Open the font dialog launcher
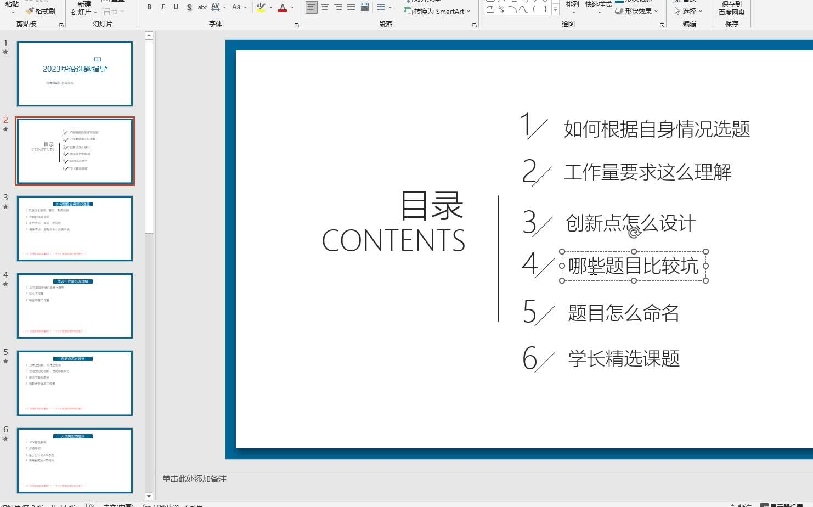This screenshot has width=813, height=507. (297, 25)
